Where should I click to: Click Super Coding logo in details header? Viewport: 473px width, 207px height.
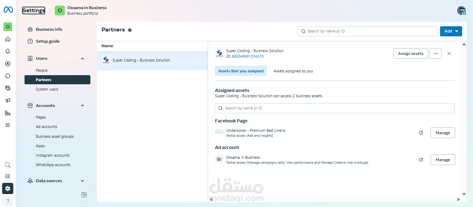(219, 53)
